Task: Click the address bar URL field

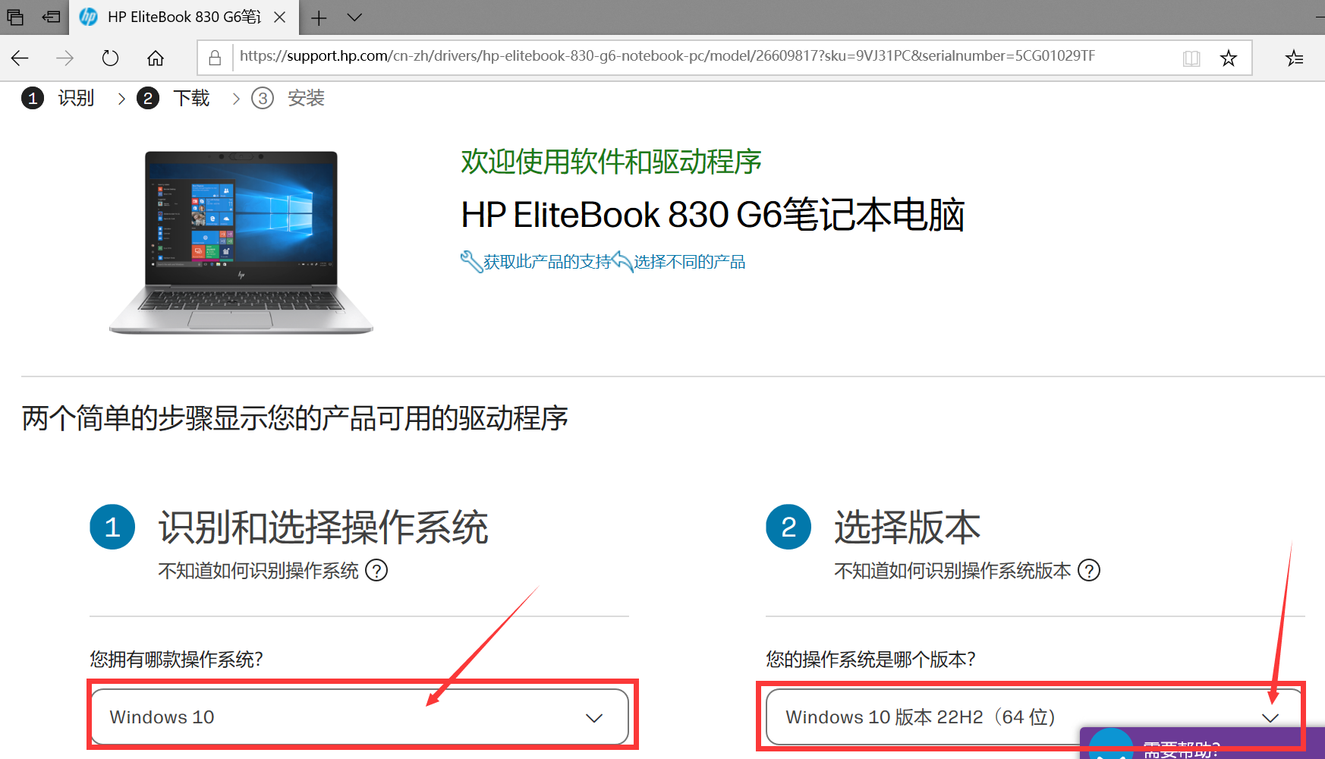Action: [x=667, y=56]
